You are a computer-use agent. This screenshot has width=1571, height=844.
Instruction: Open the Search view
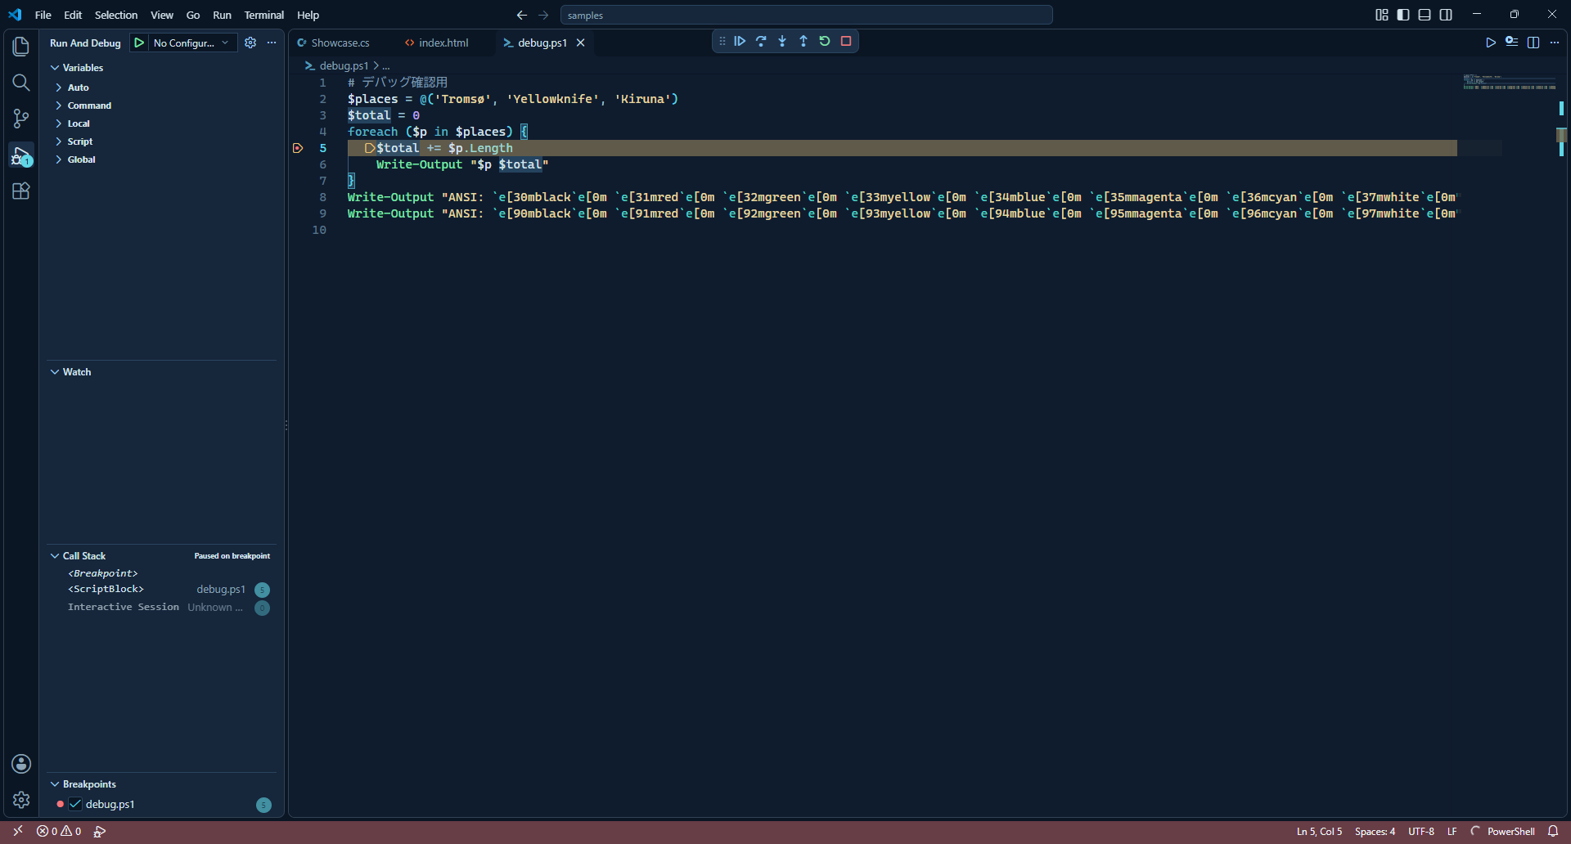(x=21, y=83)
